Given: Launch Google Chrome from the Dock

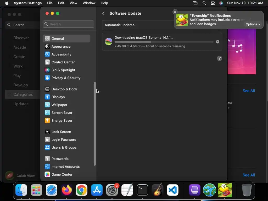Looking at the screenshot, I should pyautogui.click(x=82, y=190).
